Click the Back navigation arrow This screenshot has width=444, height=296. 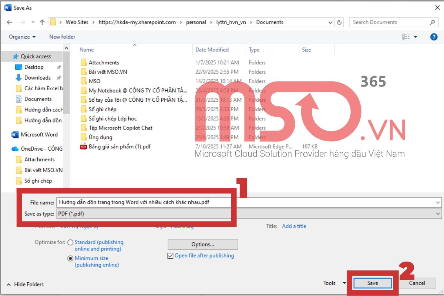[x=10, y=22]
